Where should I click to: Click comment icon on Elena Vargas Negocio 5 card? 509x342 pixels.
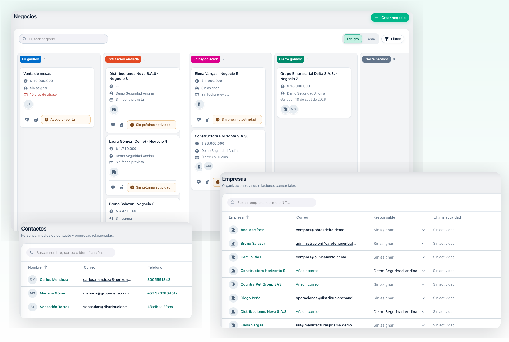(x=199, y=120)
